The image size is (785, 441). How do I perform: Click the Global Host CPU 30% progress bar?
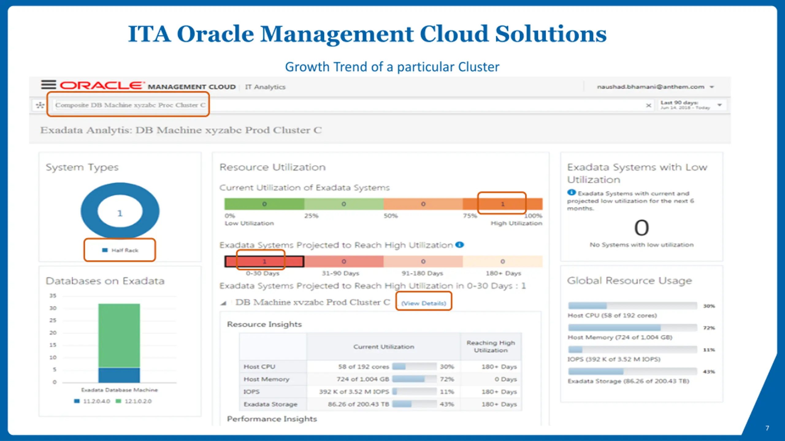633,306
